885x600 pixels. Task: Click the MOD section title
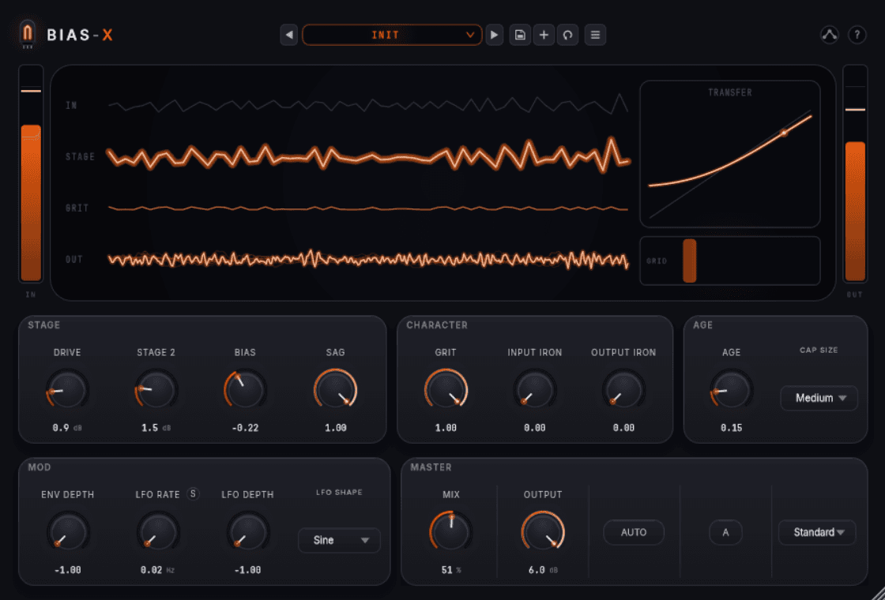[x=40, y=467]
